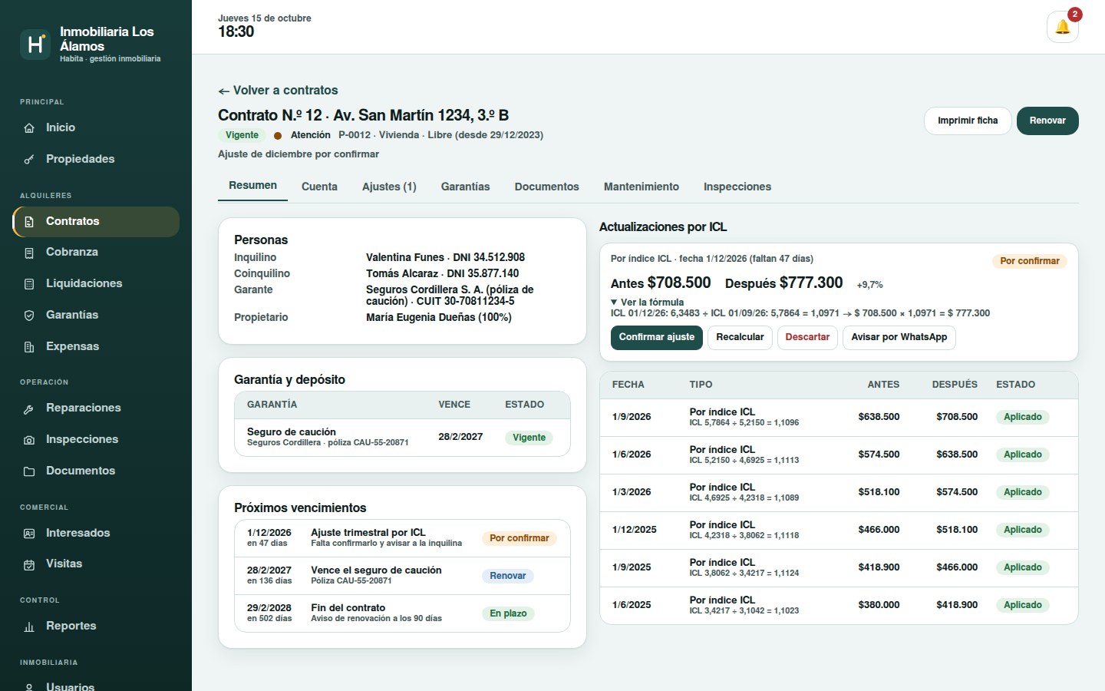Viewport: 1105px width, 691px height.
Task: Go to the Mantenimiento tab
Action: tap(642, 187)
